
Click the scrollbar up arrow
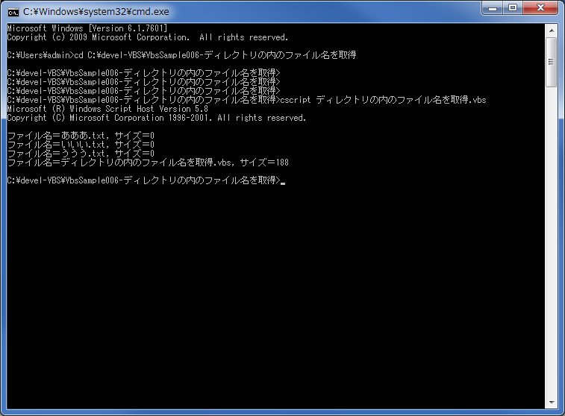[552, 31]
